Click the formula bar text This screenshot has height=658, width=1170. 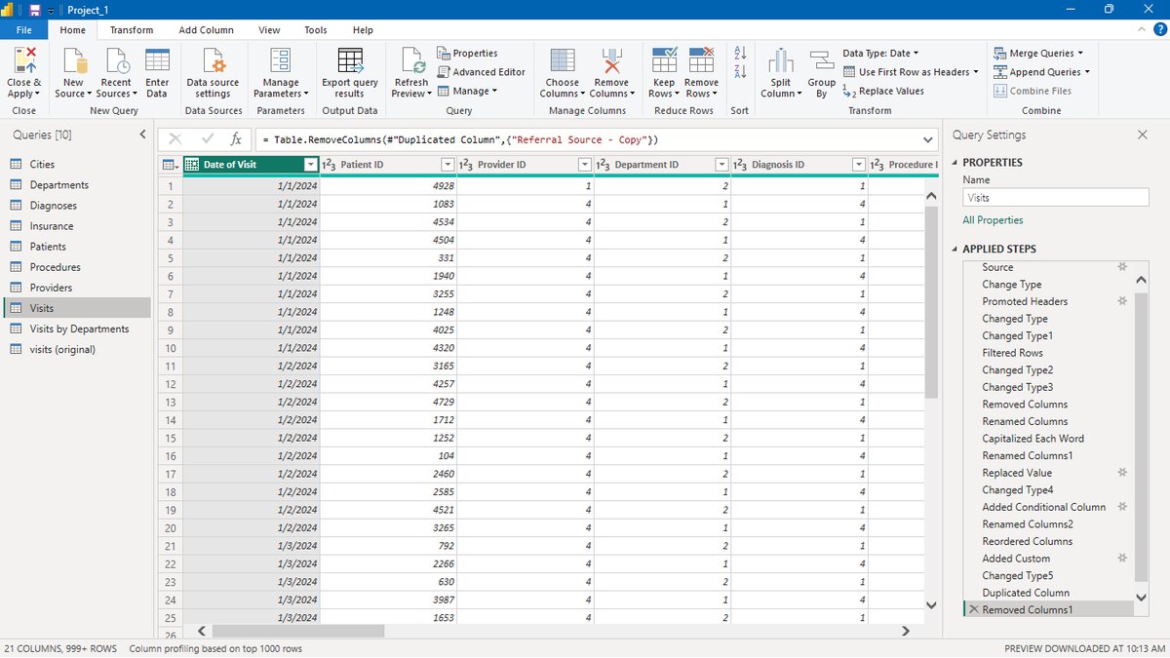coord(460,139)
